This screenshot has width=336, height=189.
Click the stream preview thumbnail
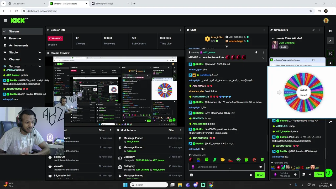115,91
